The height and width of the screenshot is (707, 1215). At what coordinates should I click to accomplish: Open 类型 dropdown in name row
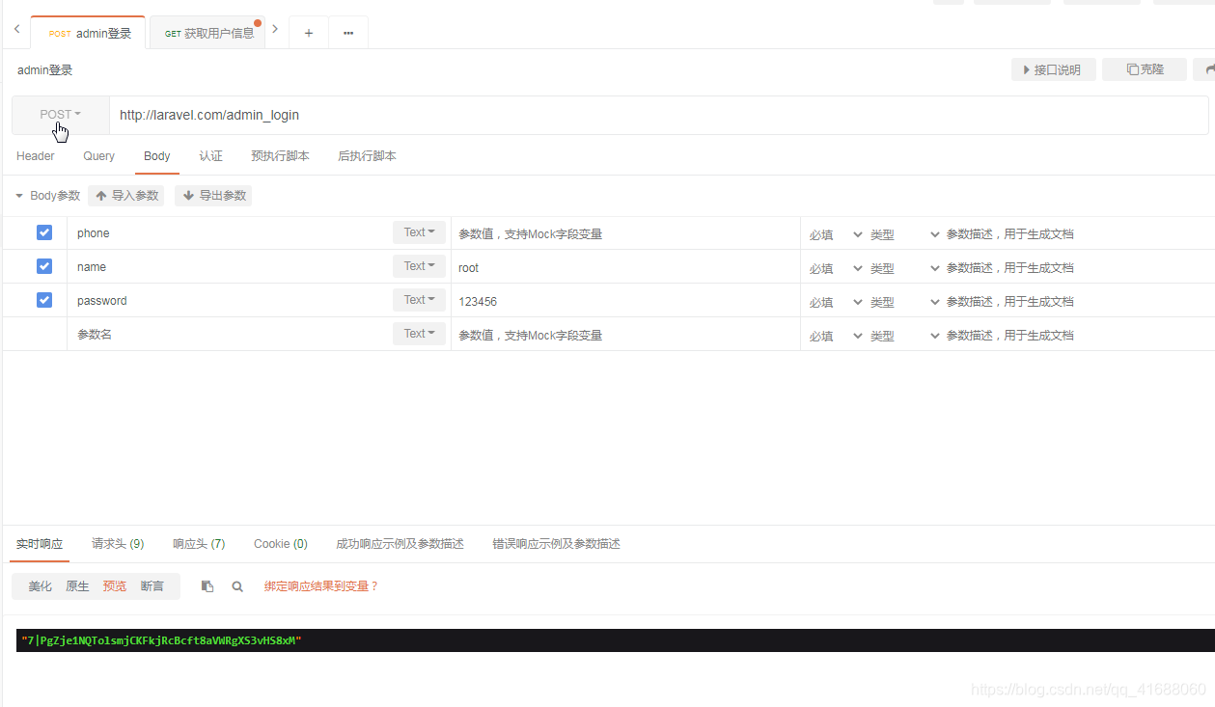(x=904, y=268)
